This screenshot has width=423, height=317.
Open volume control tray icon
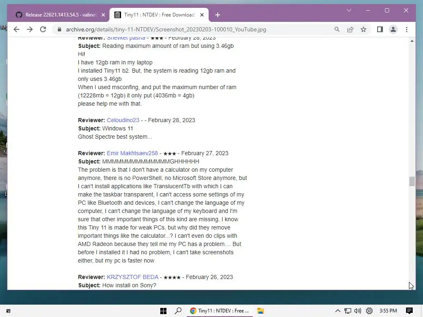pyautogui.click(x=358, y=311)
